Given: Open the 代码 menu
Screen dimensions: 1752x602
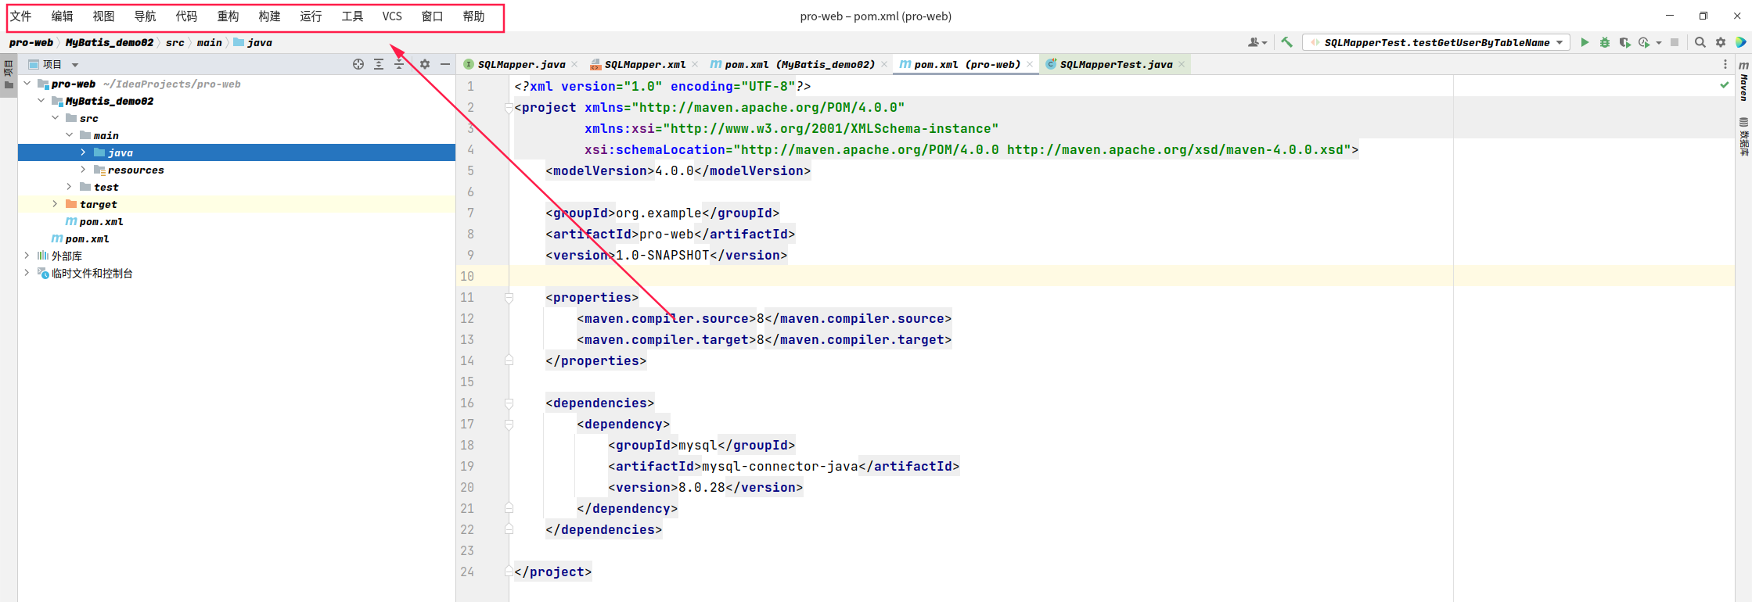Looking at the screenshot, I should click(x=186, y=16).
